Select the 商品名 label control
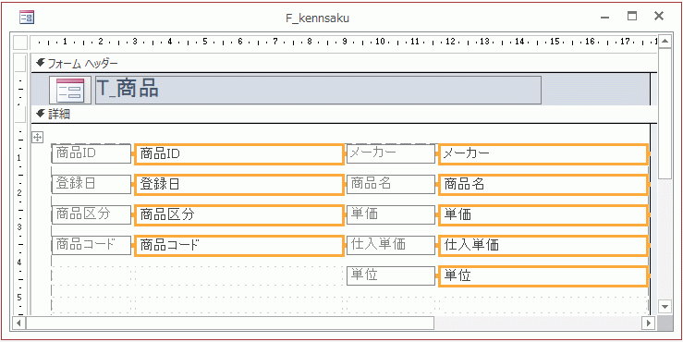Image resolution: width=683 pixels, height=342 pixels. point(391,184)
